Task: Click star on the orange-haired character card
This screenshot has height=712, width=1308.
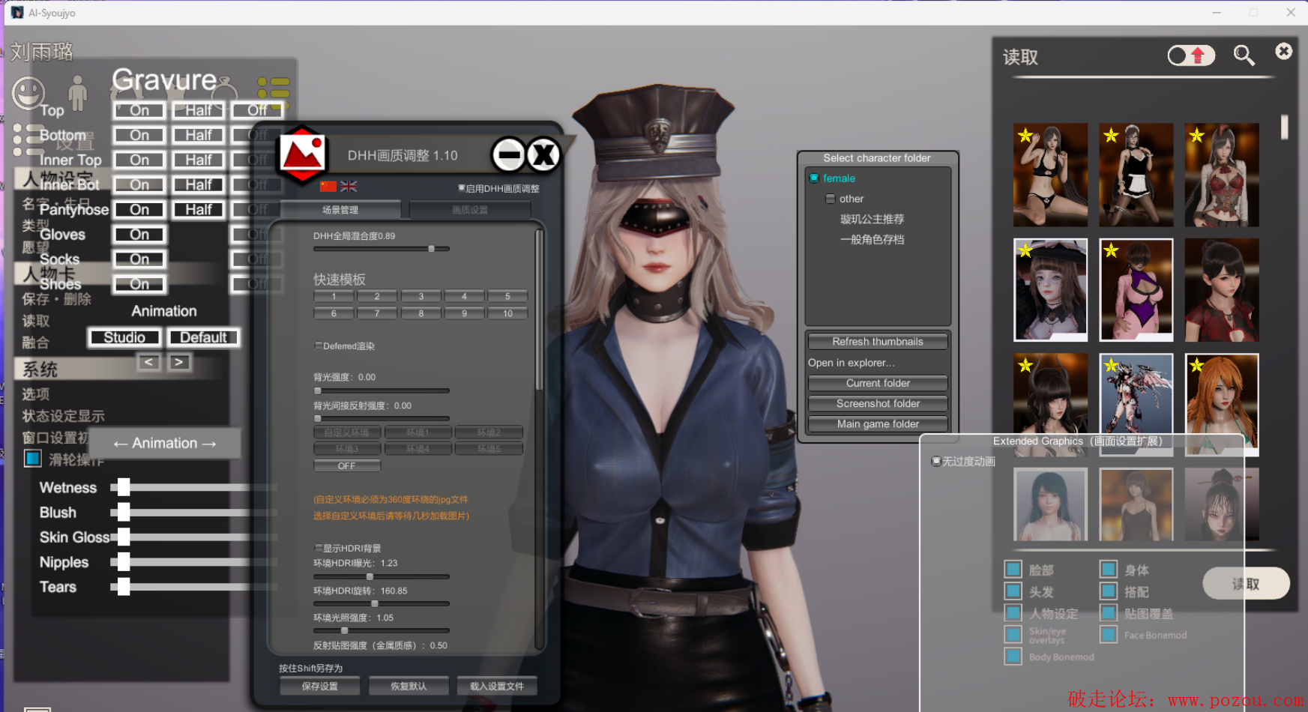Action: [1196, 365]
